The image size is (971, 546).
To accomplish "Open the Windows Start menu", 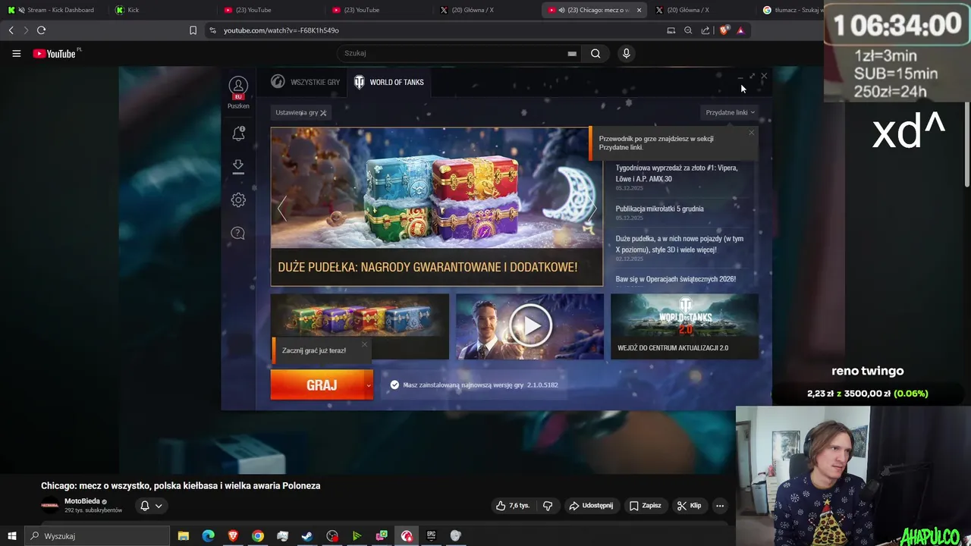I will [x=11, y=536].
